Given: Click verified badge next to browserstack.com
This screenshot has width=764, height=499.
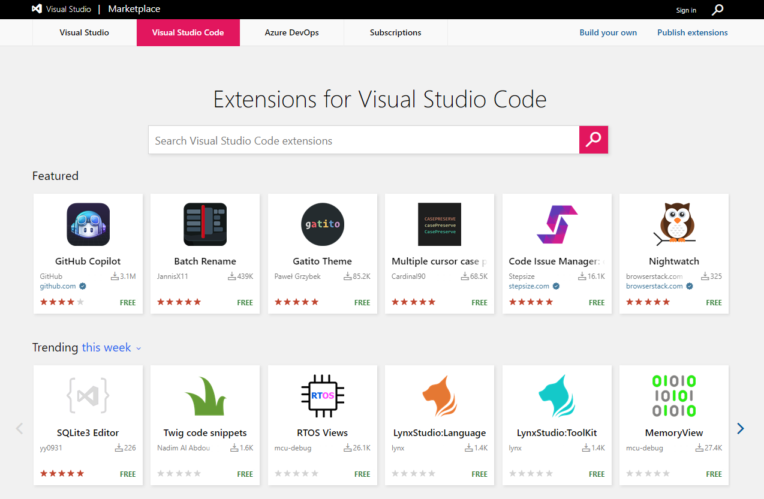Looking at the screenshot, I should point(689,286).
